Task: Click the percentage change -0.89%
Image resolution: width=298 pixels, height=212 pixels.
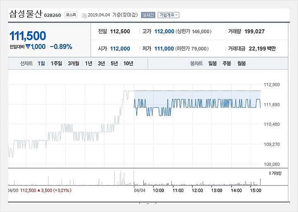Action: 61,47
